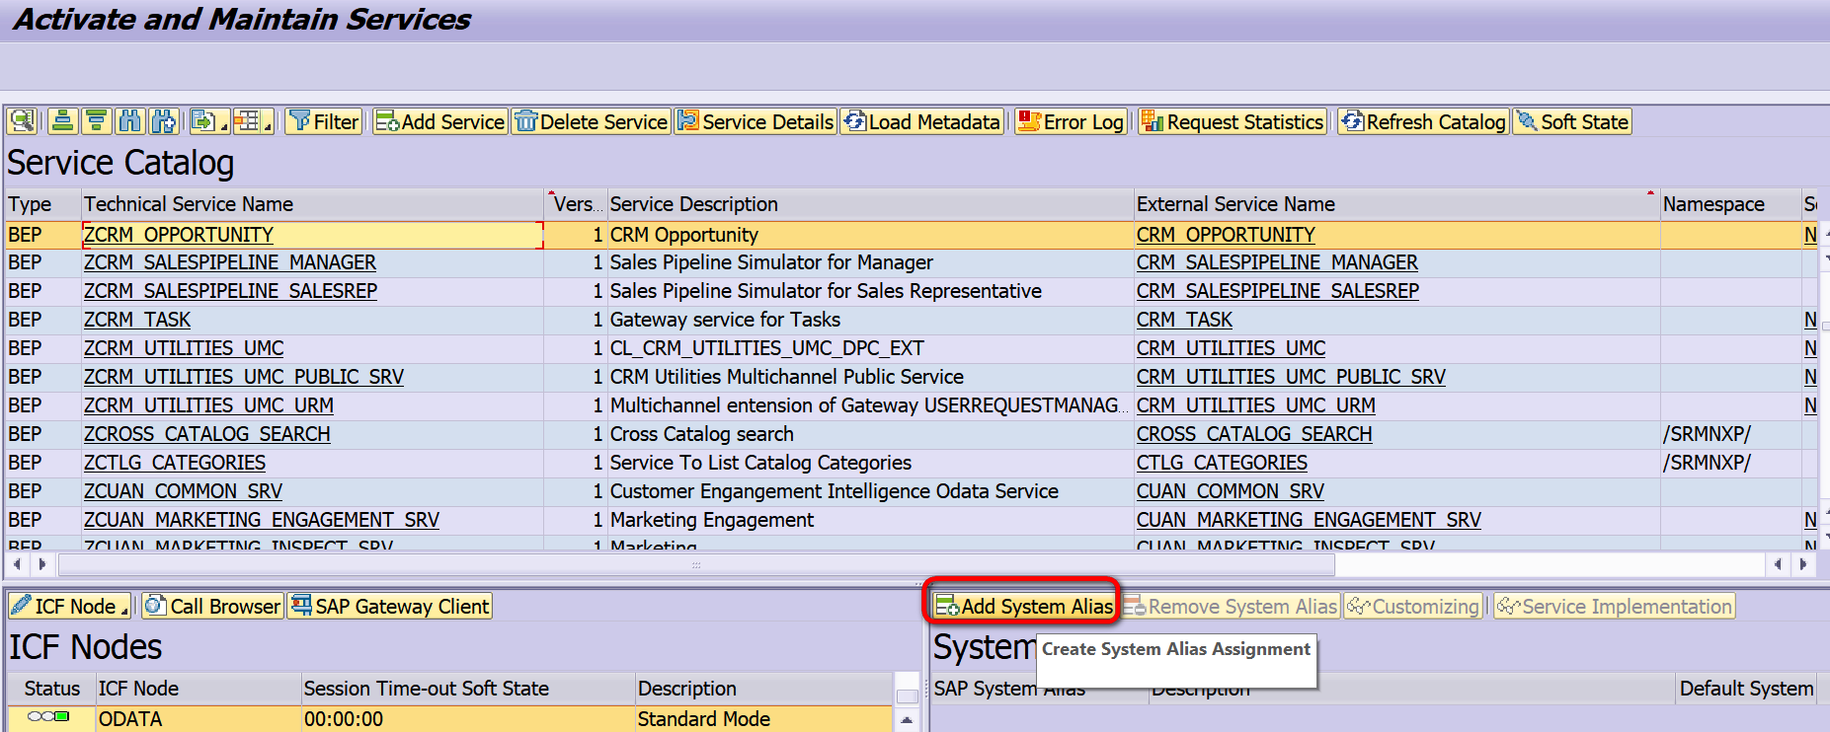Screen dimensions: 1830x732
Task: Open Service Details
Action: point(756,121)
